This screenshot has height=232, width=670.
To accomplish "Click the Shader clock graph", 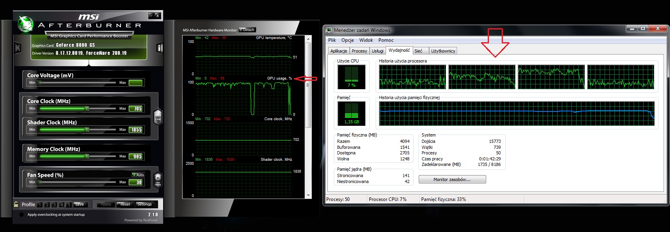I will 244,179.
